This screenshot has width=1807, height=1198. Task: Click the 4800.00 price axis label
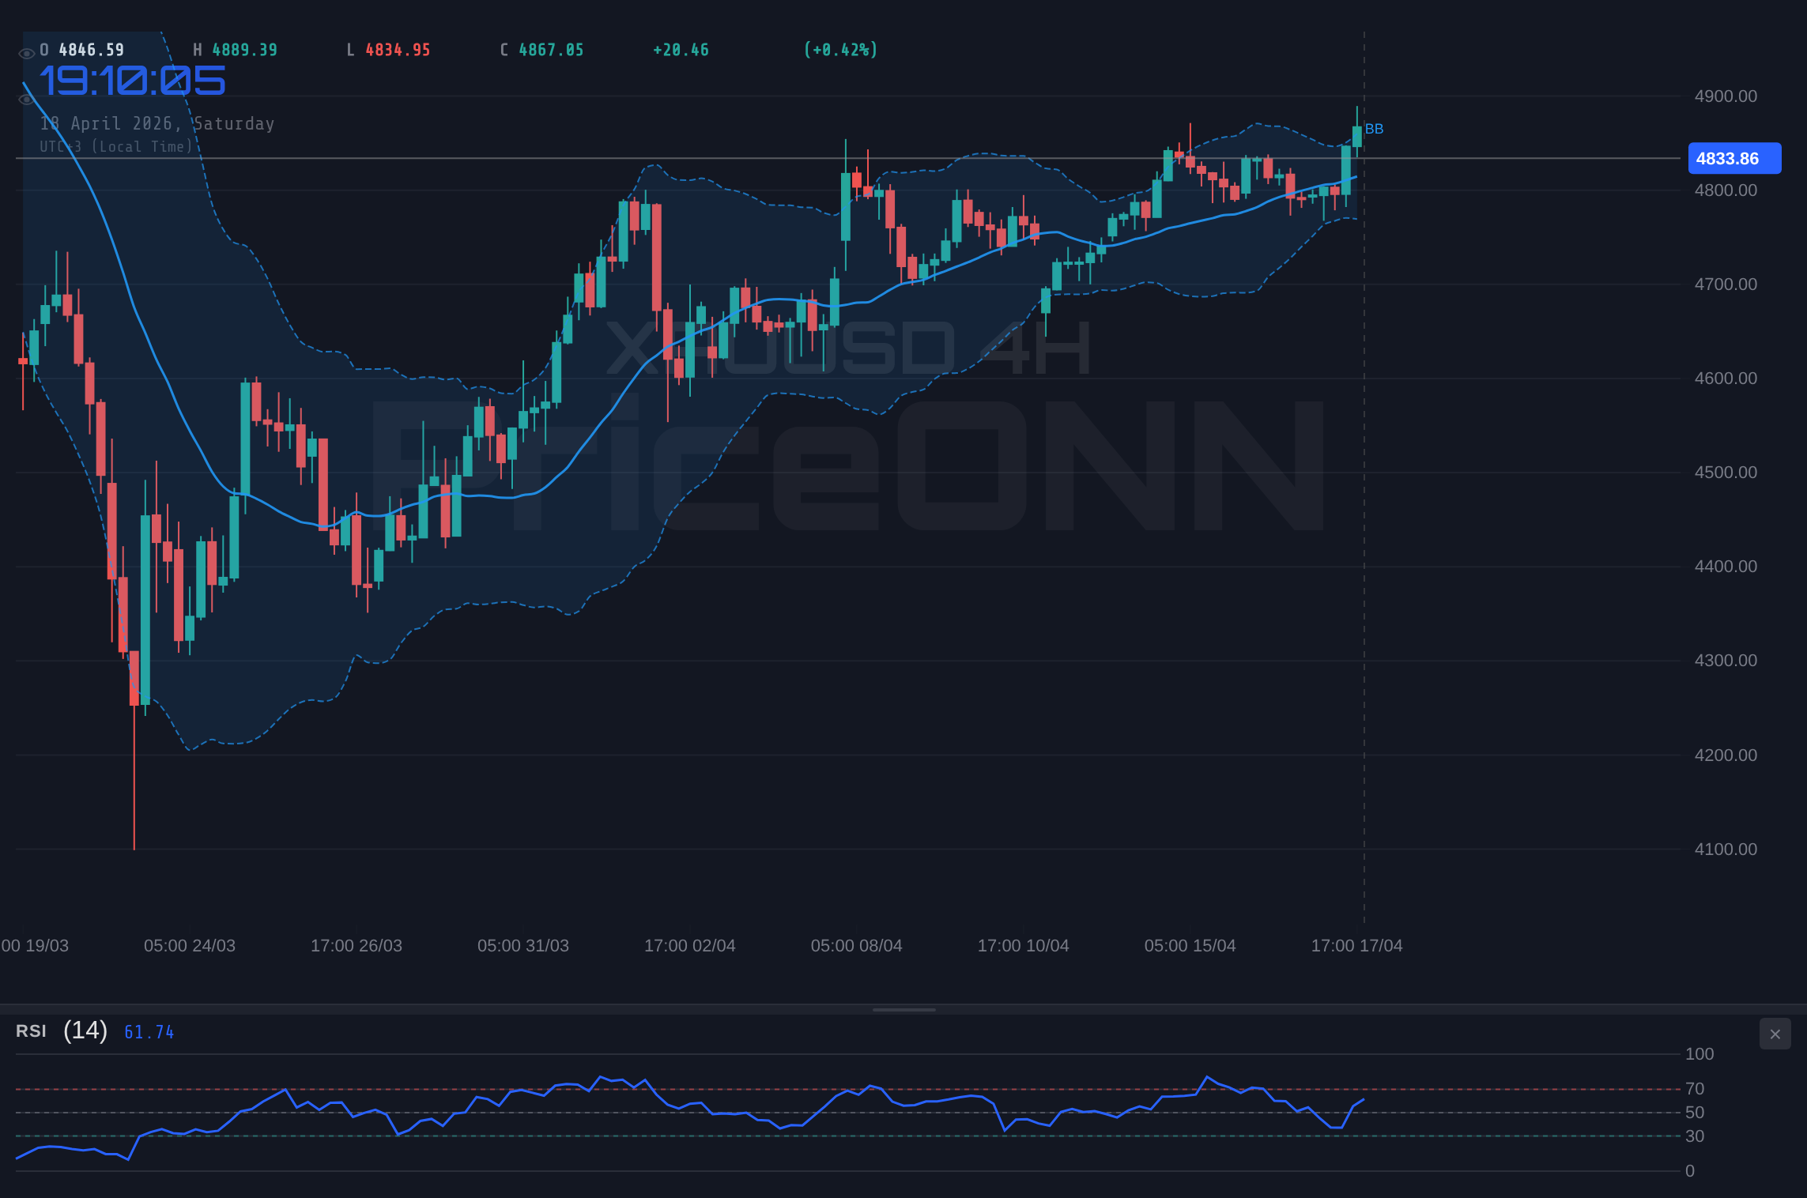tap(1726, 190)
